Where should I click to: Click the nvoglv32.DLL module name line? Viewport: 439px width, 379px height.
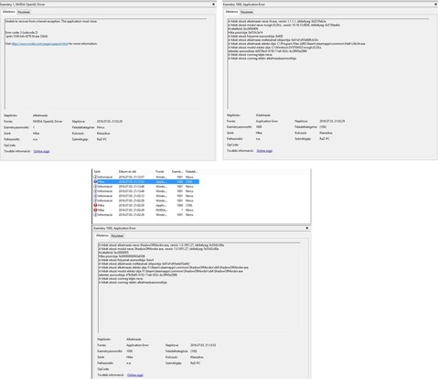(x=284, y=25)
